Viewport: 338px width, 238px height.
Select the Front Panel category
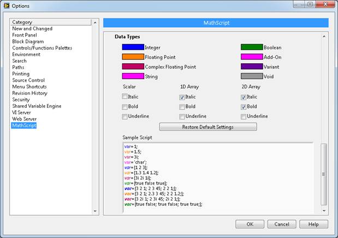pos(25,35)
